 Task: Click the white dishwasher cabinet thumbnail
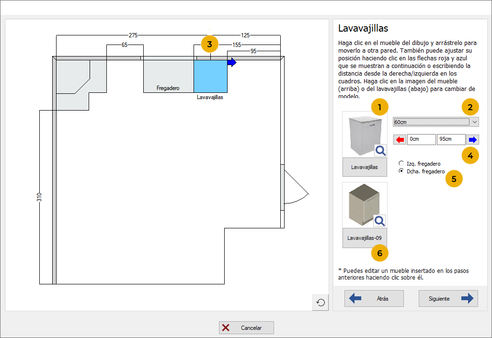tap(365, 134)
